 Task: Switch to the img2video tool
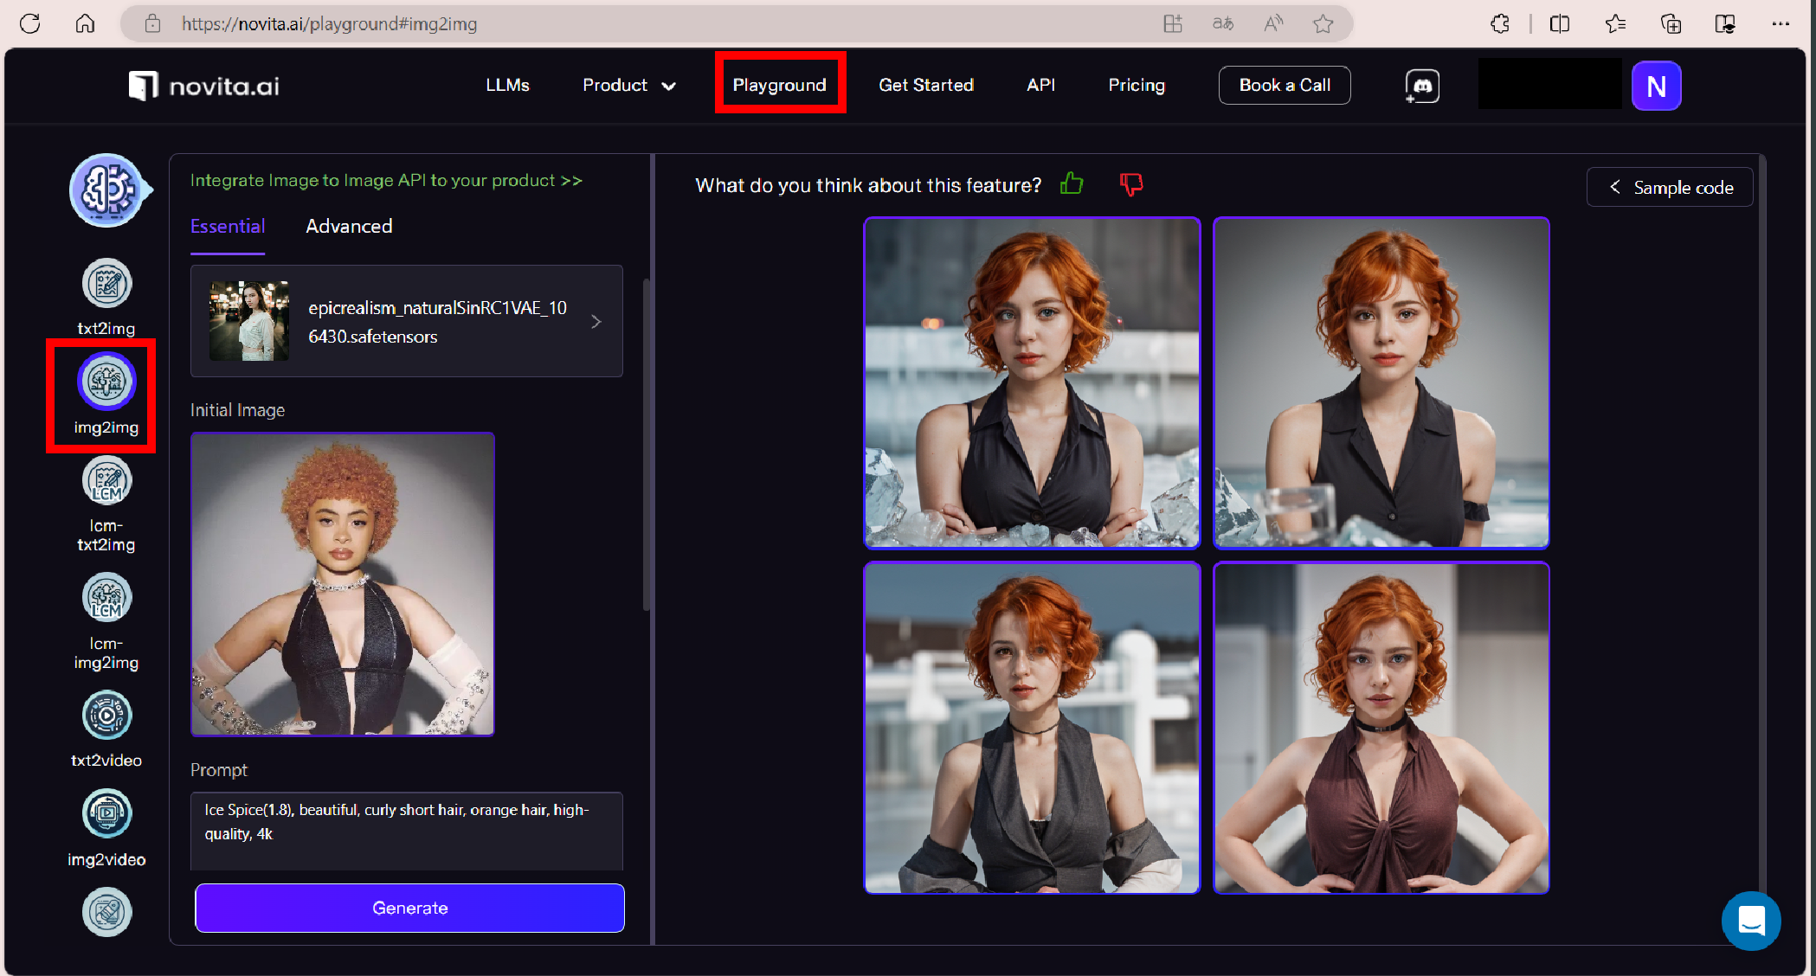106,814
